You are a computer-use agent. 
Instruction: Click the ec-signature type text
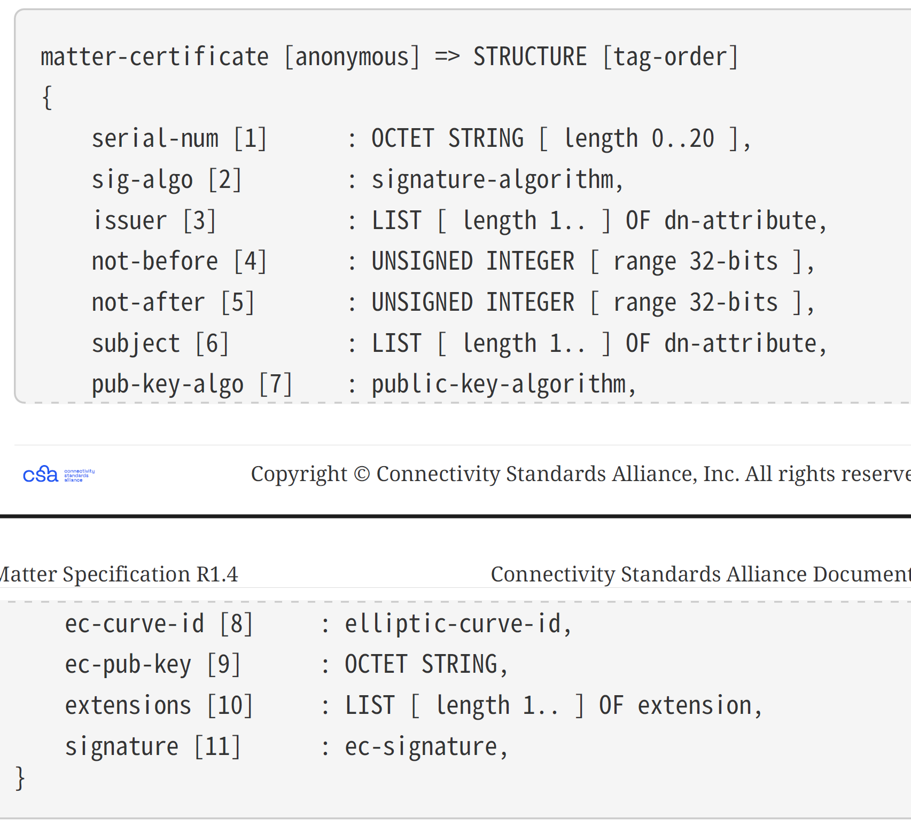click(426, 747)
